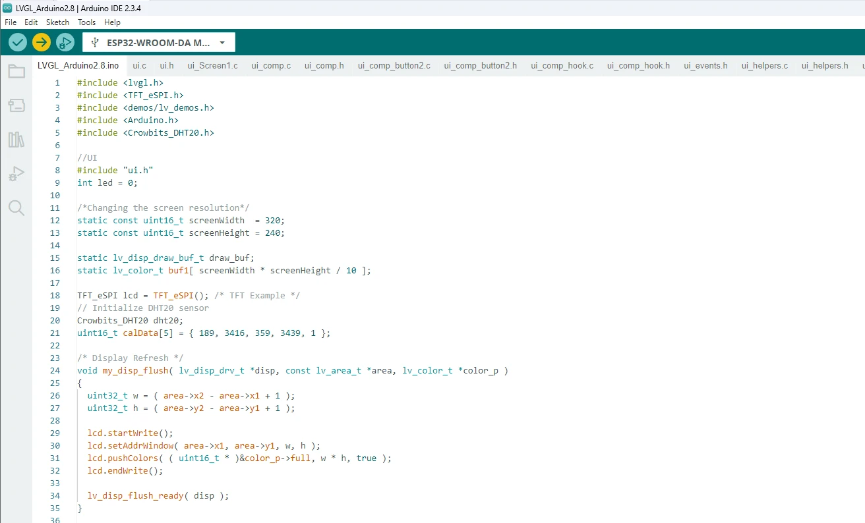The image size is (865, 523).
Task: Start debugging with the Debug button
Action: [x=65, y=42]
